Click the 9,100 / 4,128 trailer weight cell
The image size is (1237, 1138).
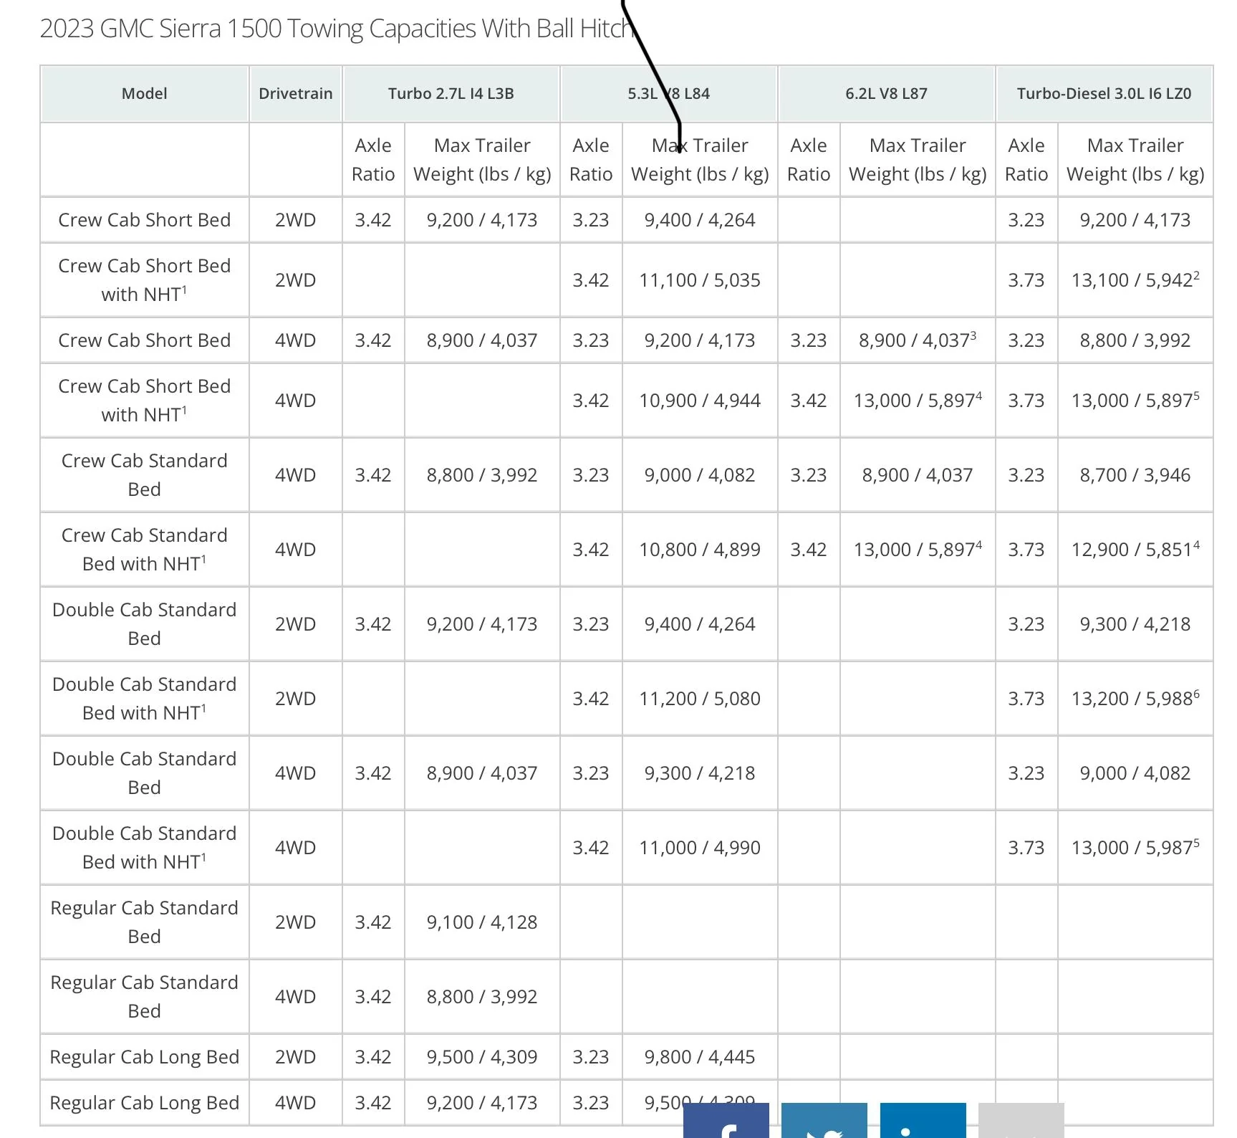481,922
